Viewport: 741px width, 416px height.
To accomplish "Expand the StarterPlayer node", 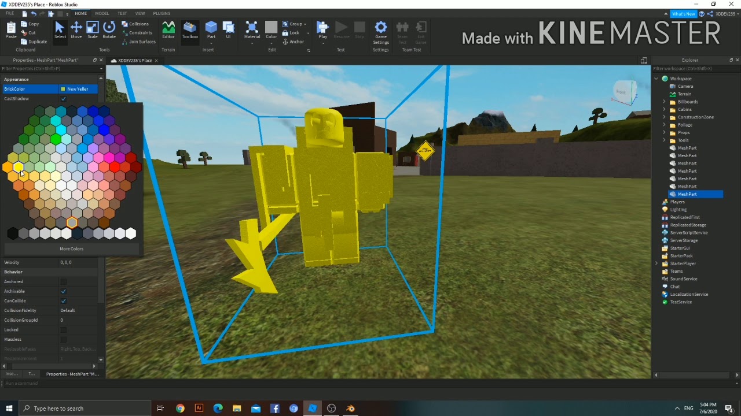I will point(656,263).
